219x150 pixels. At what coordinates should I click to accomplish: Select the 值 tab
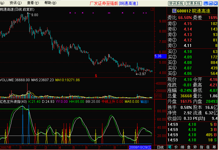pos(208,147)
